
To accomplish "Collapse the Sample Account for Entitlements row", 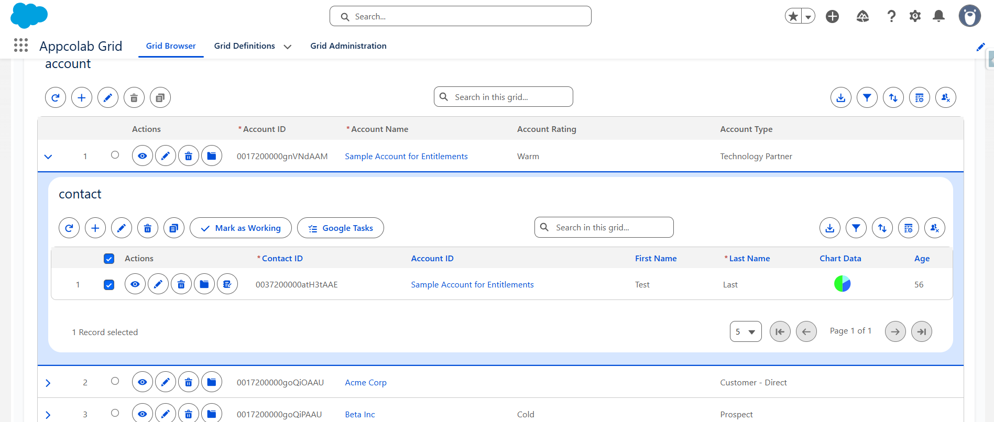I will coord(48,157).
